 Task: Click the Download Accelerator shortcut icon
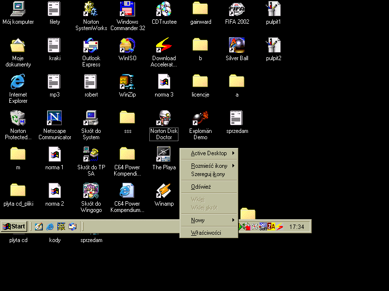click(x=164, y=45)
